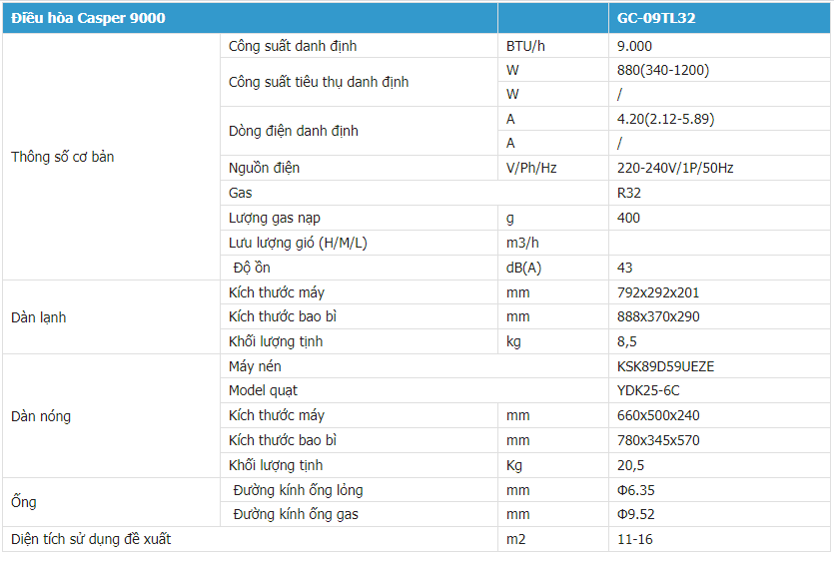
Task: Select the YDK25-6C fan model value
Action: 648,390
